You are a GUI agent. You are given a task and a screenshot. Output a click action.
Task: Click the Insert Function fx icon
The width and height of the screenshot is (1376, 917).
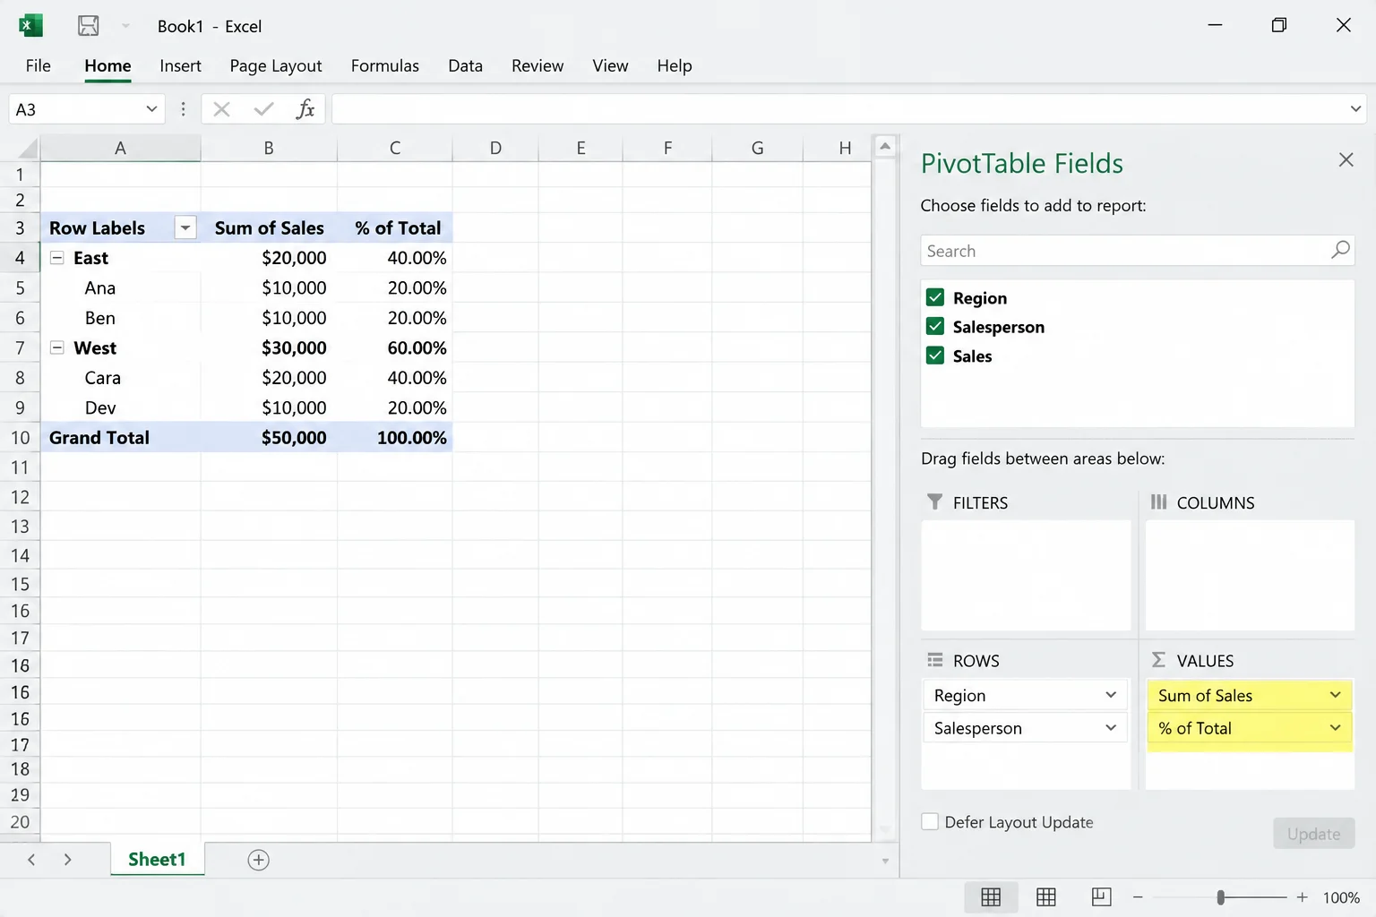[x=305, y=109]
